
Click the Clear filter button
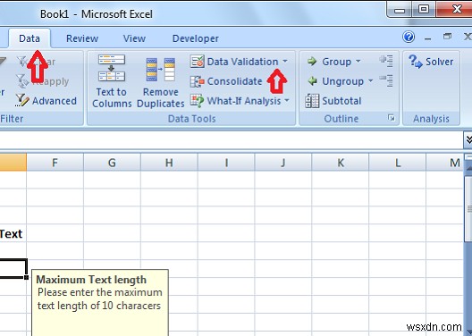pos(36,62)
